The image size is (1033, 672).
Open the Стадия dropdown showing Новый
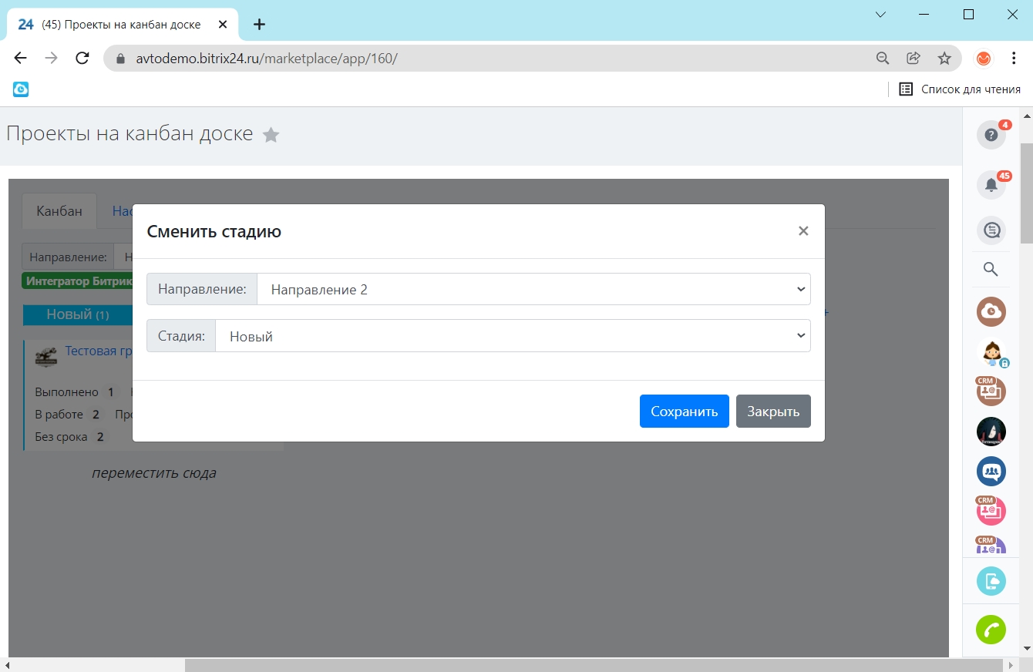point(513,336)
